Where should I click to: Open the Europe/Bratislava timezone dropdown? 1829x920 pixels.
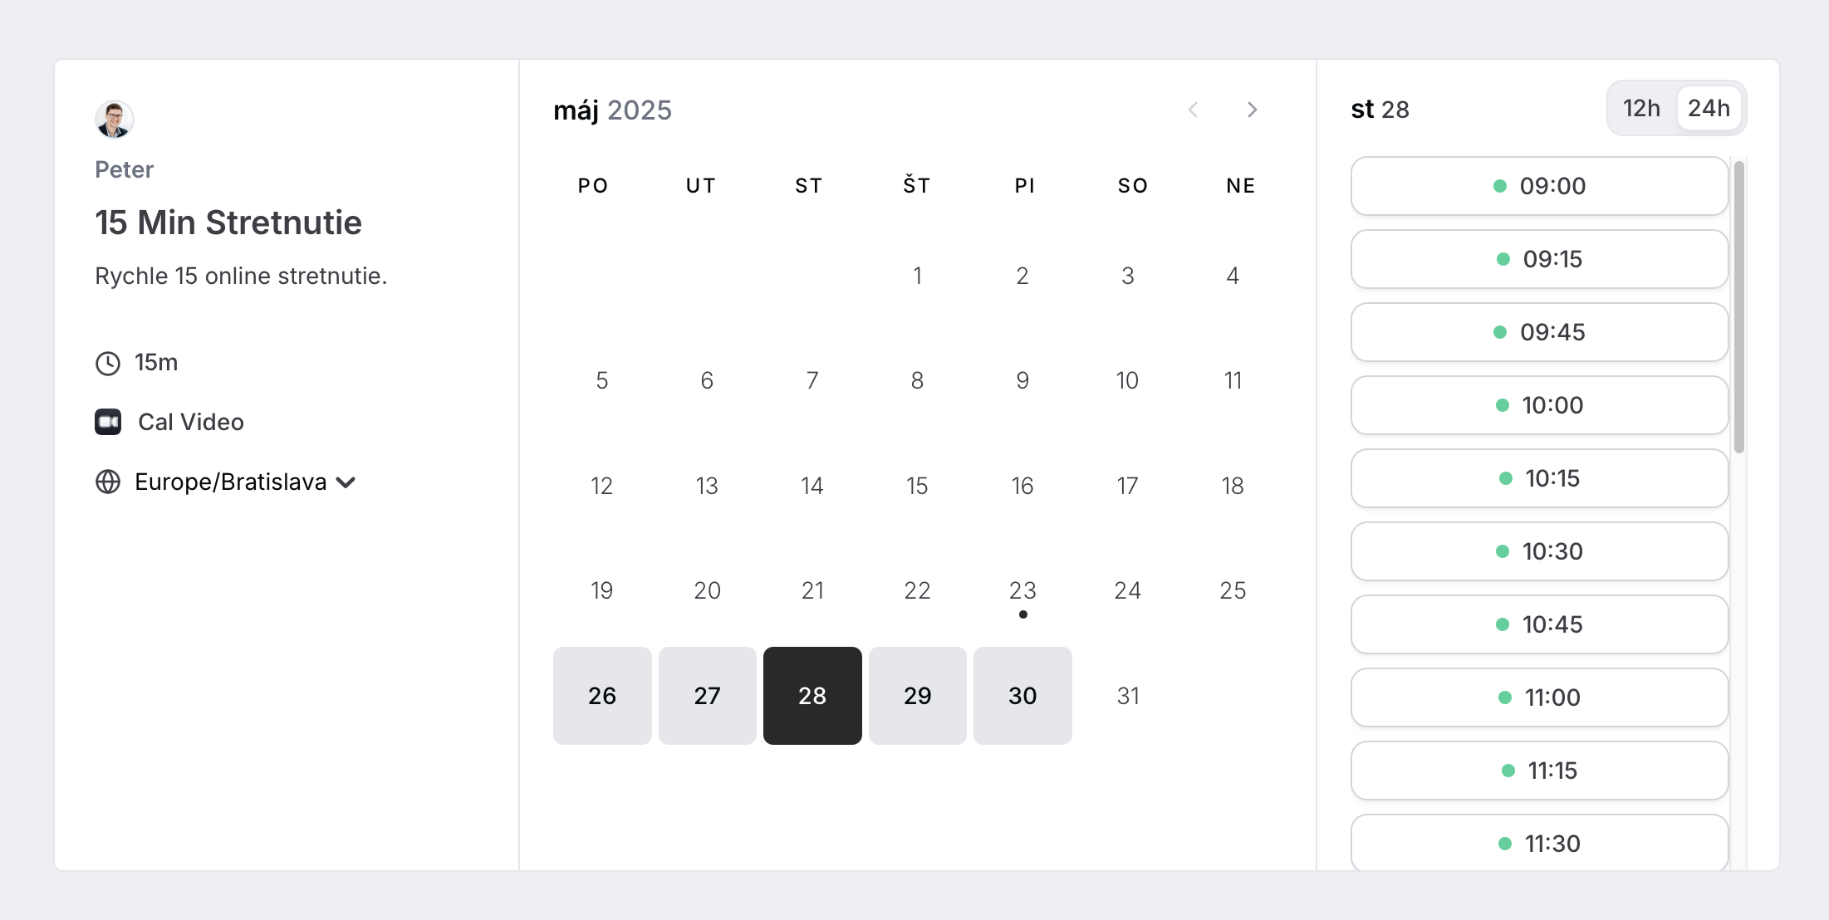[230, 482]
